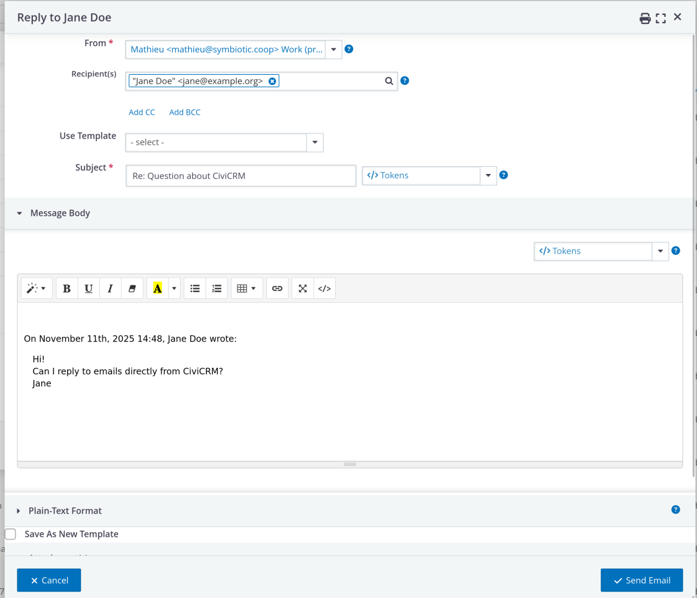Image resolution: width=697 pixels, height=598 pixels.
Task: Switch editor to code view
Action: click(x=324, y=288)
